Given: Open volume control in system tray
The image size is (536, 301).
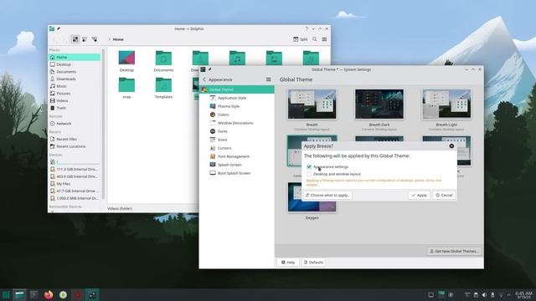Looking at the screenshot, I should pos(484,295).
